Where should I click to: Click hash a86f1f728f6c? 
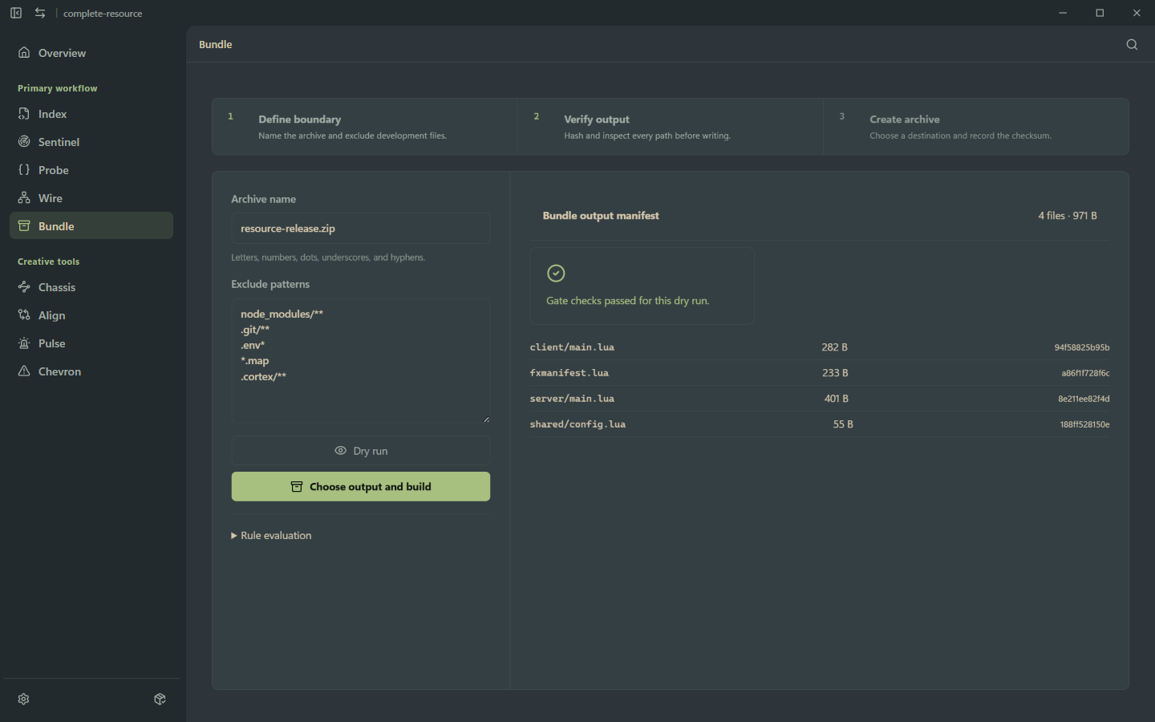point(1086,373)
